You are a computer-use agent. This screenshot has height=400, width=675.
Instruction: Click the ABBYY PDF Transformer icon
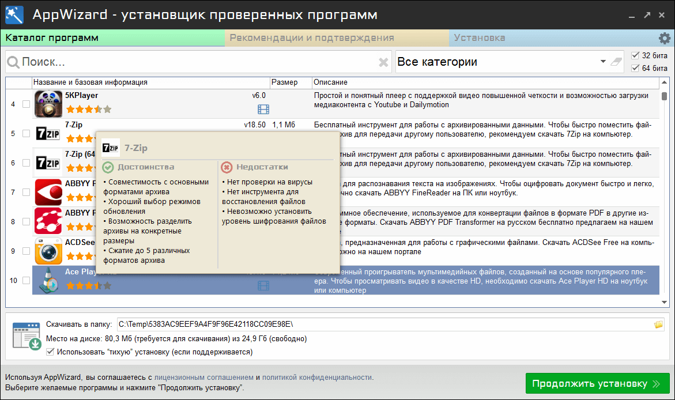48,221
